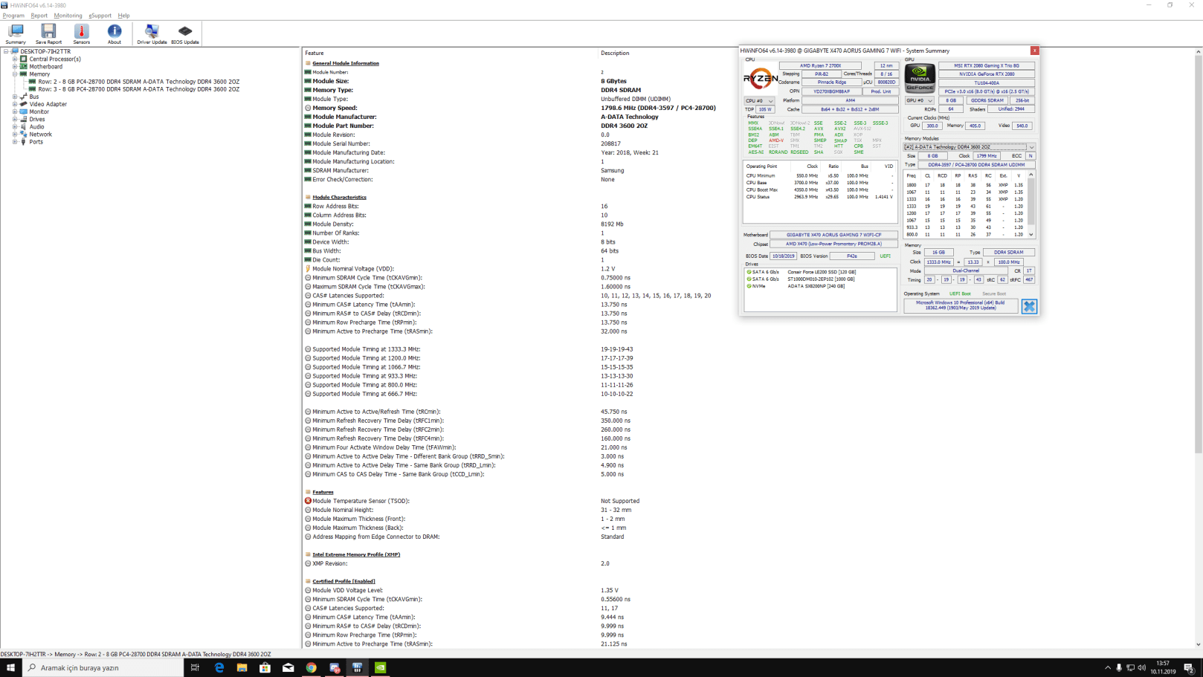Click the AMD Ryzen 7 2700X name field
The image size is (1203, 677).
click(820, 65)
